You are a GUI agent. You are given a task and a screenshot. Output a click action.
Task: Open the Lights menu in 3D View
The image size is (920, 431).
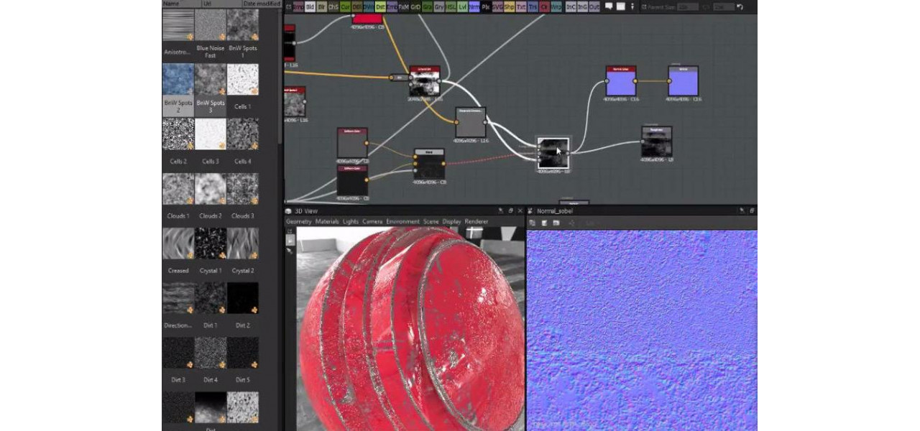[x=351, y=221]
